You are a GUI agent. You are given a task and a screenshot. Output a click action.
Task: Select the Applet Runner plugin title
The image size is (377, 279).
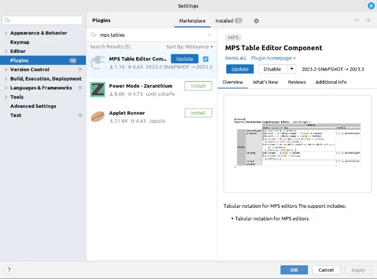(x=127, y=113)
